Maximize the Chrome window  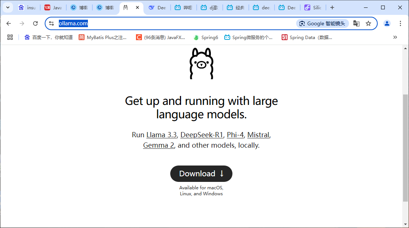pos(383,7)
